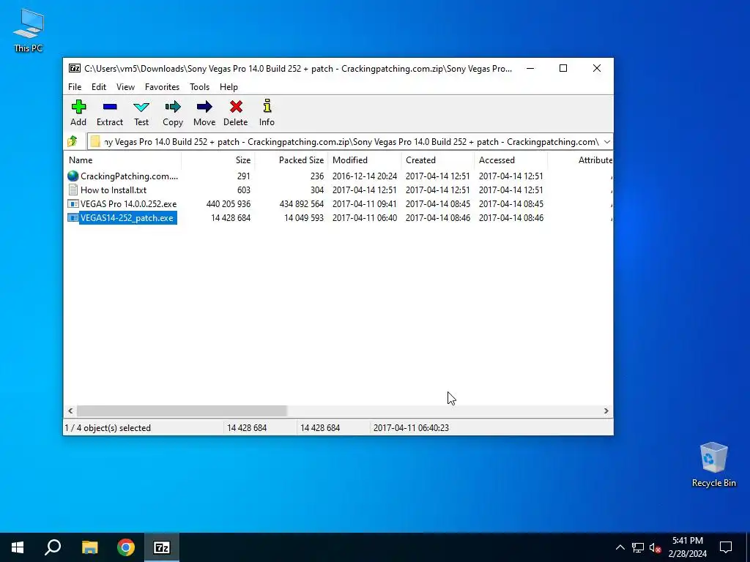Open the Help menu

click(229, 87)
